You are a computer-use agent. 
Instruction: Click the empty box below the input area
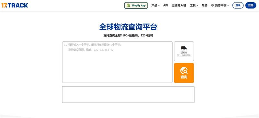click(128, 95)
